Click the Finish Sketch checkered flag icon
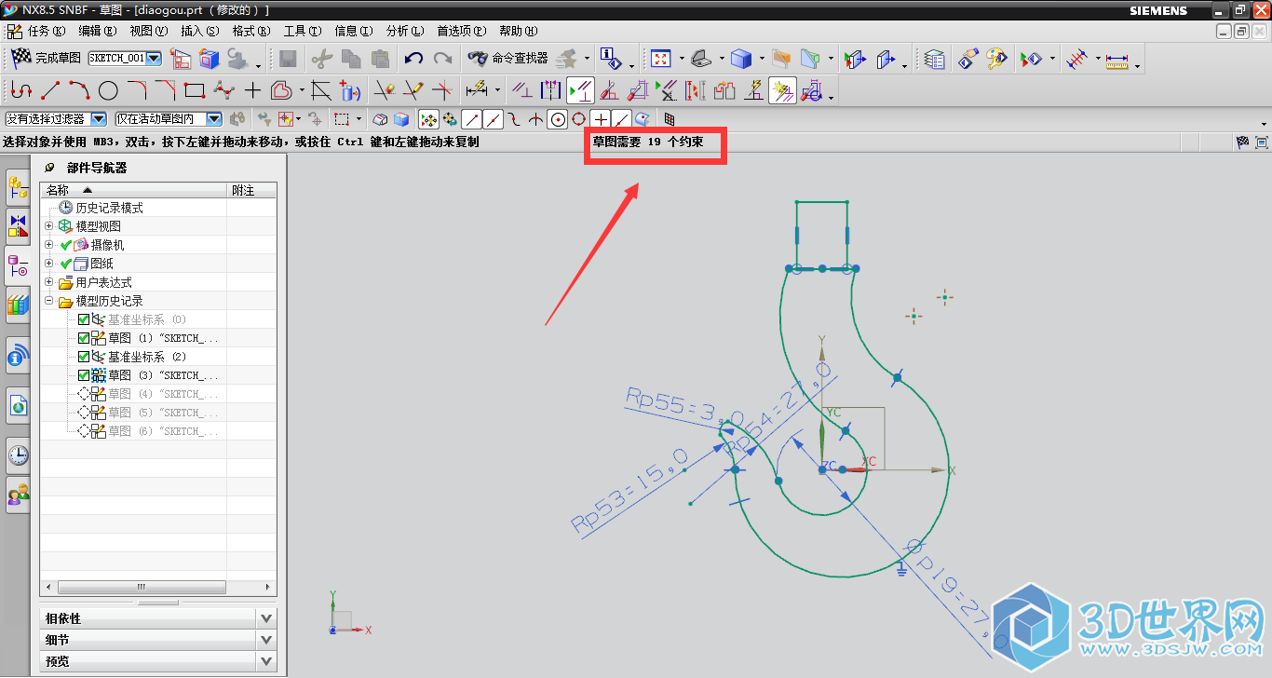Image resolution: width=1272 pixels, height=678 pixels. pyautogui.click(x=20, y=58)
